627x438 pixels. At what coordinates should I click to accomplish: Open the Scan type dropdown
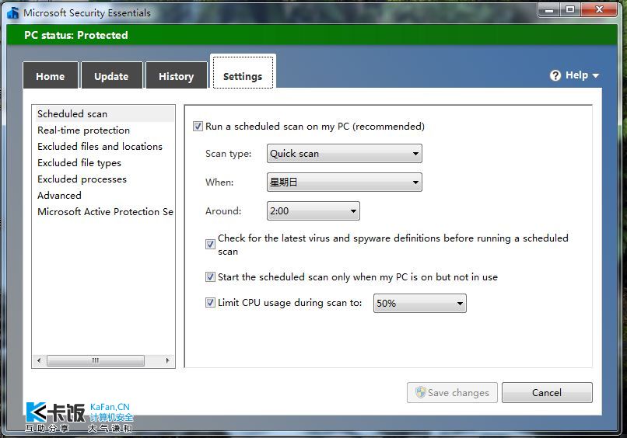tap(345, 153)
